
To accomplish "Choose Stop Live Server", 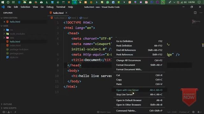I will (139, 94).
